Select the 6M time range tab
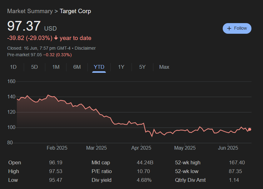 click(x=77, y=67)
